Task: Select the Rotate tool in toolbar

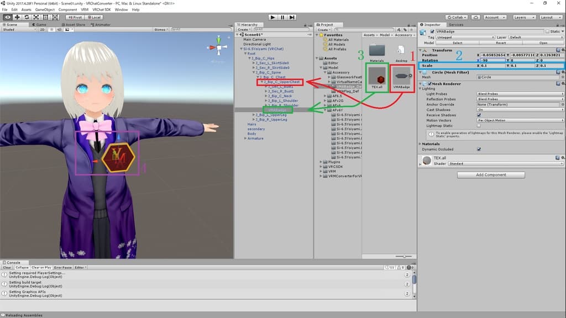Action: click(27, 17)
